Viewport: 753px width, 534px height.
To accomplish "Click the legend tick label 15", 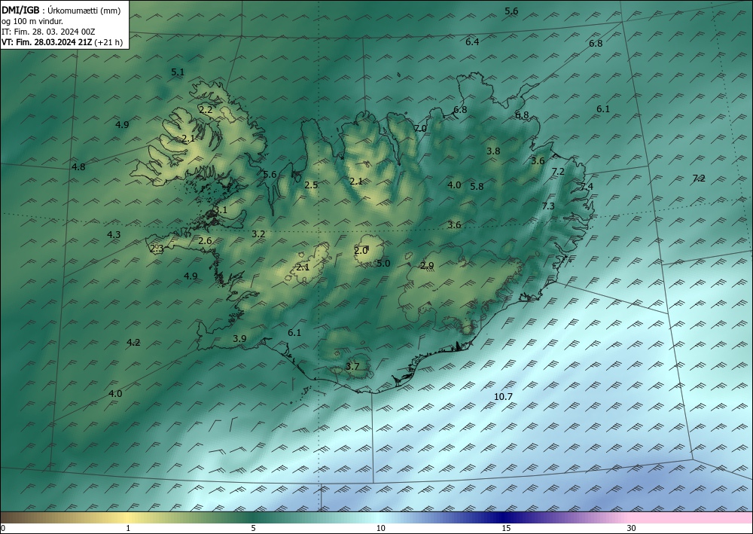I will click(x=506, y=529).
